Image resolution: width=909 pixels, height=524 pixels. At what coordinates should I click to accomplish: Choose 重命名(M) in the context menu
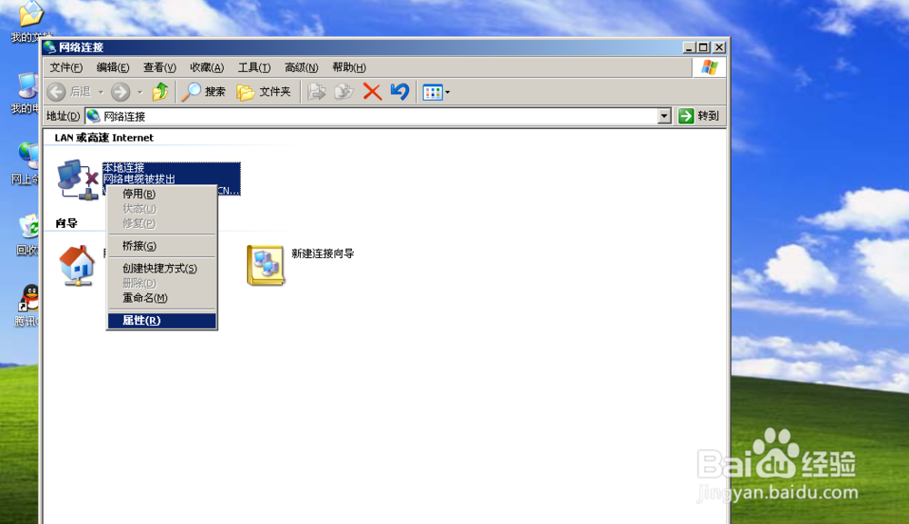click(162, 298)
